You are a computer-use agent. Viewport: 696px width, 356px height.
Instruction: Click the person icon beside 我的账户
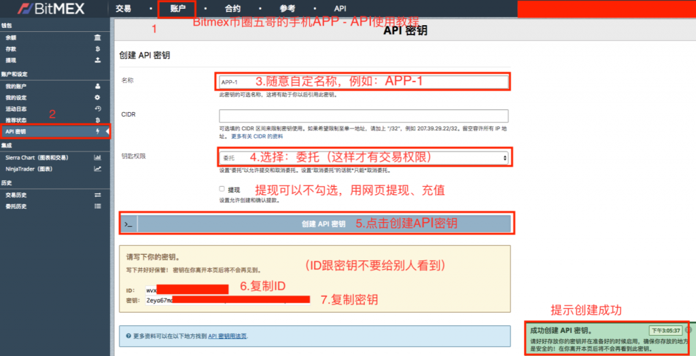tap(98, 86)
